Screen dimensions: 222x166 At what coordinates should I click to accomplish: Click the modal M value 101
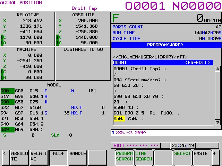point(92,91)
